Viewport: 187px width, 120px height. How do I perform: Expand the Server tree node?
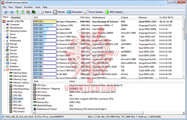pos(4,34)
